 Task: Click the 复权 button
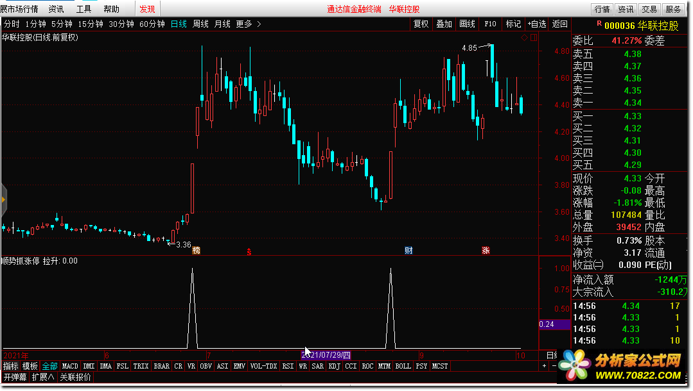[421, 24]
